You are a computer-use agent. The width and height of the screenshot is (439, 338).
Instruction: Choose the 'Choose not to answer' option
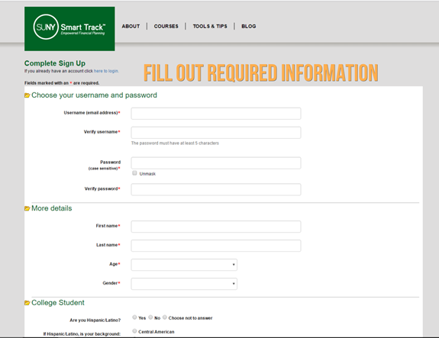(x=165, y=317)
